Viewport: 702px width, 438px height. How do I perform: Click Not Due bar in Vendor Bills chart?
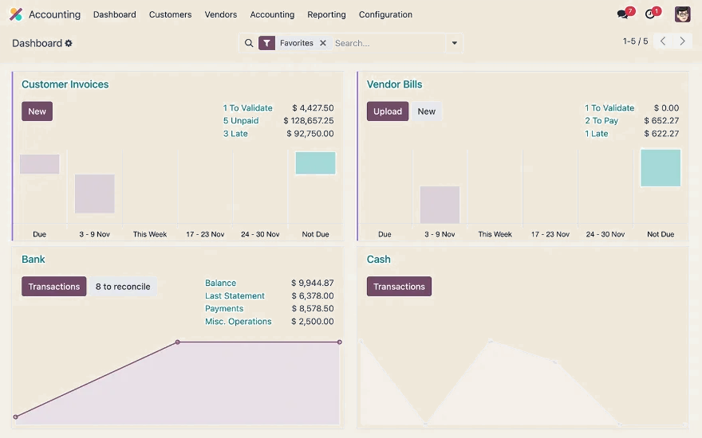(x=661, y=167)
